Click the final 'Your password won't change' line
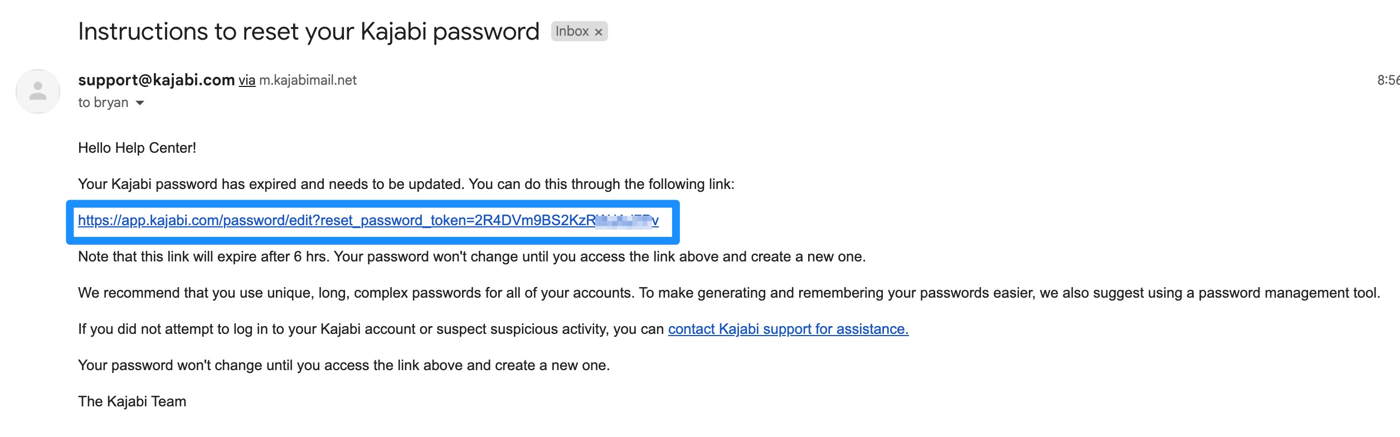 coord(344,366)
